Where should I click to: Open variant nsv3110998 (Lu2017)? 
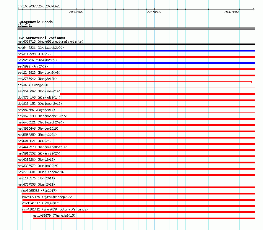pyautogui.click(x=35, y=54)
